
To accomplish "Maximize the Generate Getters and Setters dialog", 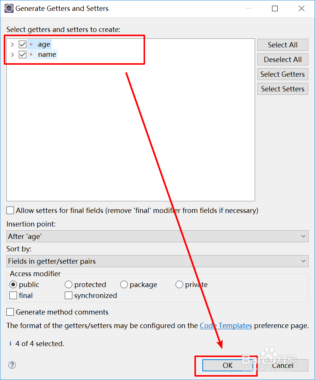I will click(x=275, y=9).
